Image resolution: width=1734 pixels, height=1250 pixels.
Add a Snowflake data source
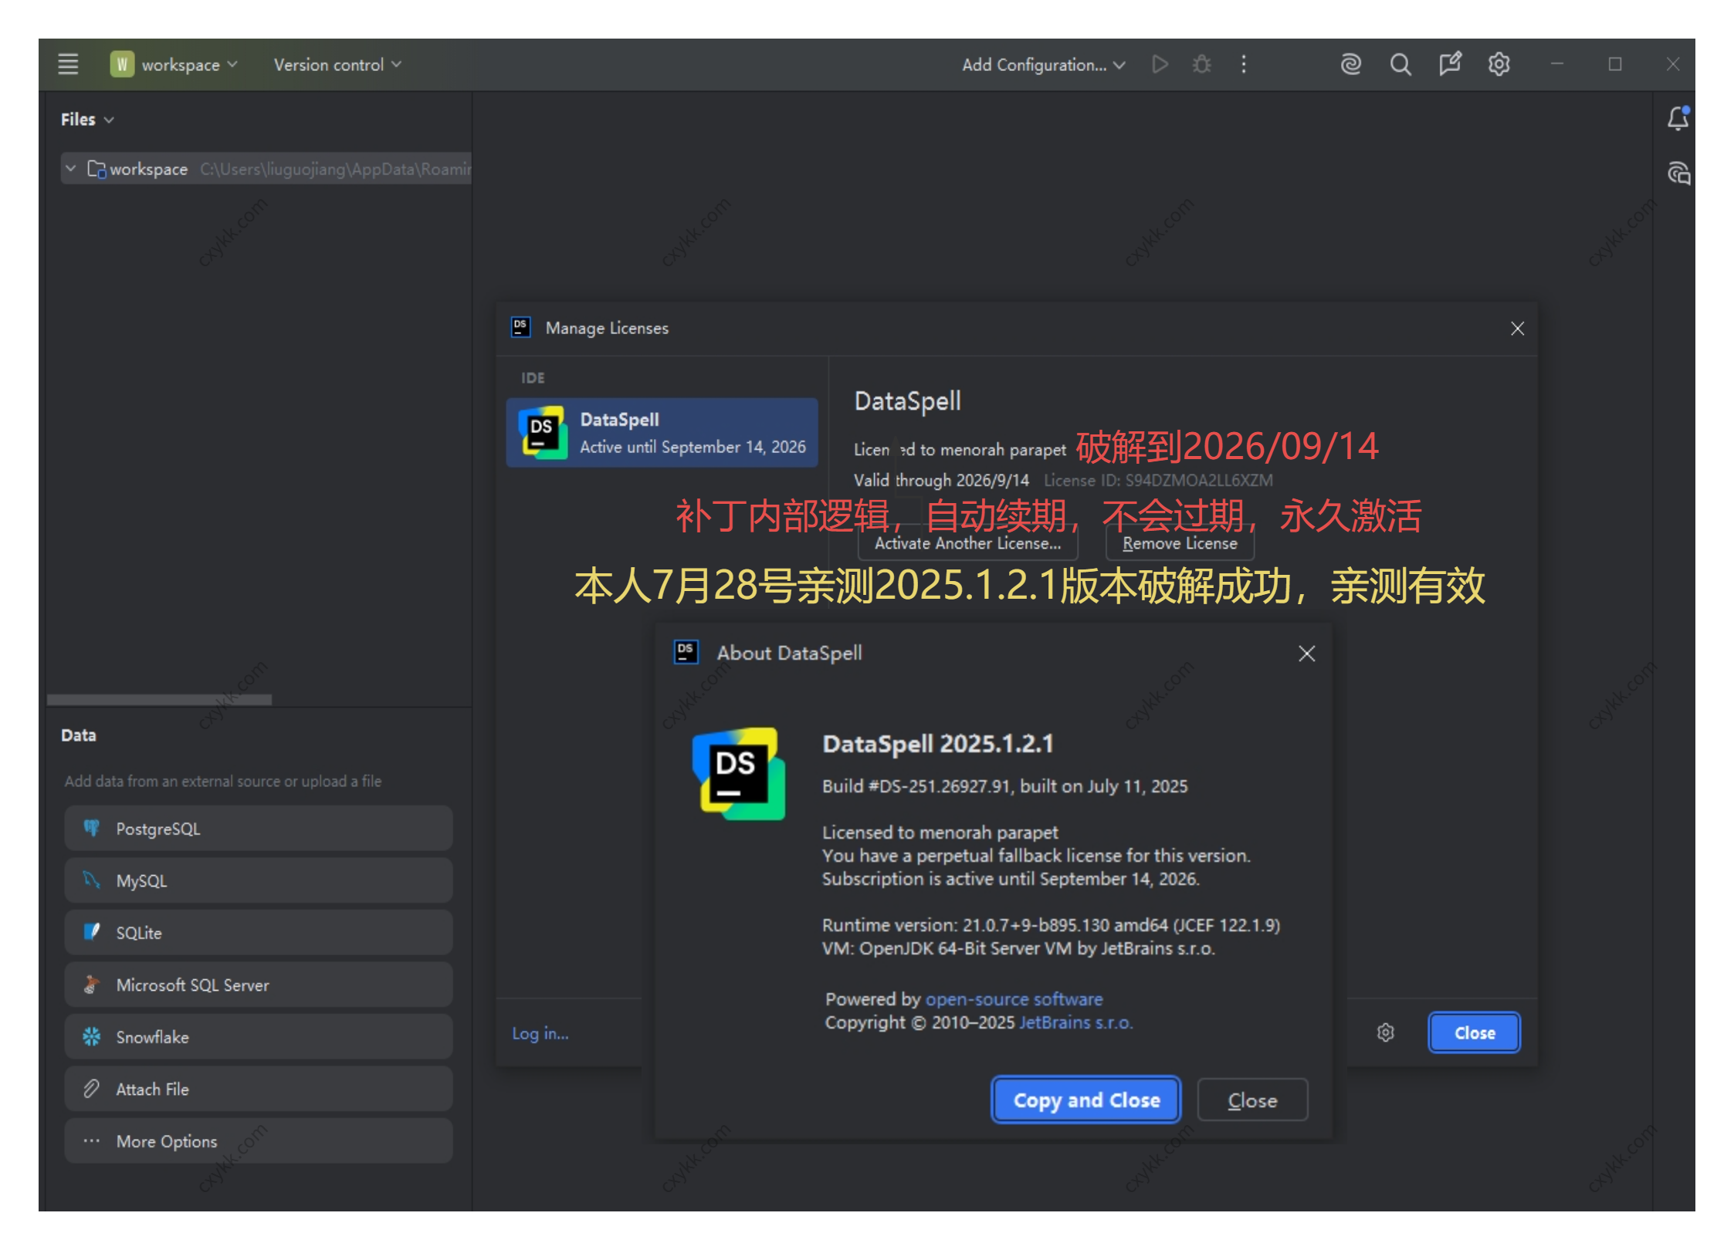(x=258, y=1036)
